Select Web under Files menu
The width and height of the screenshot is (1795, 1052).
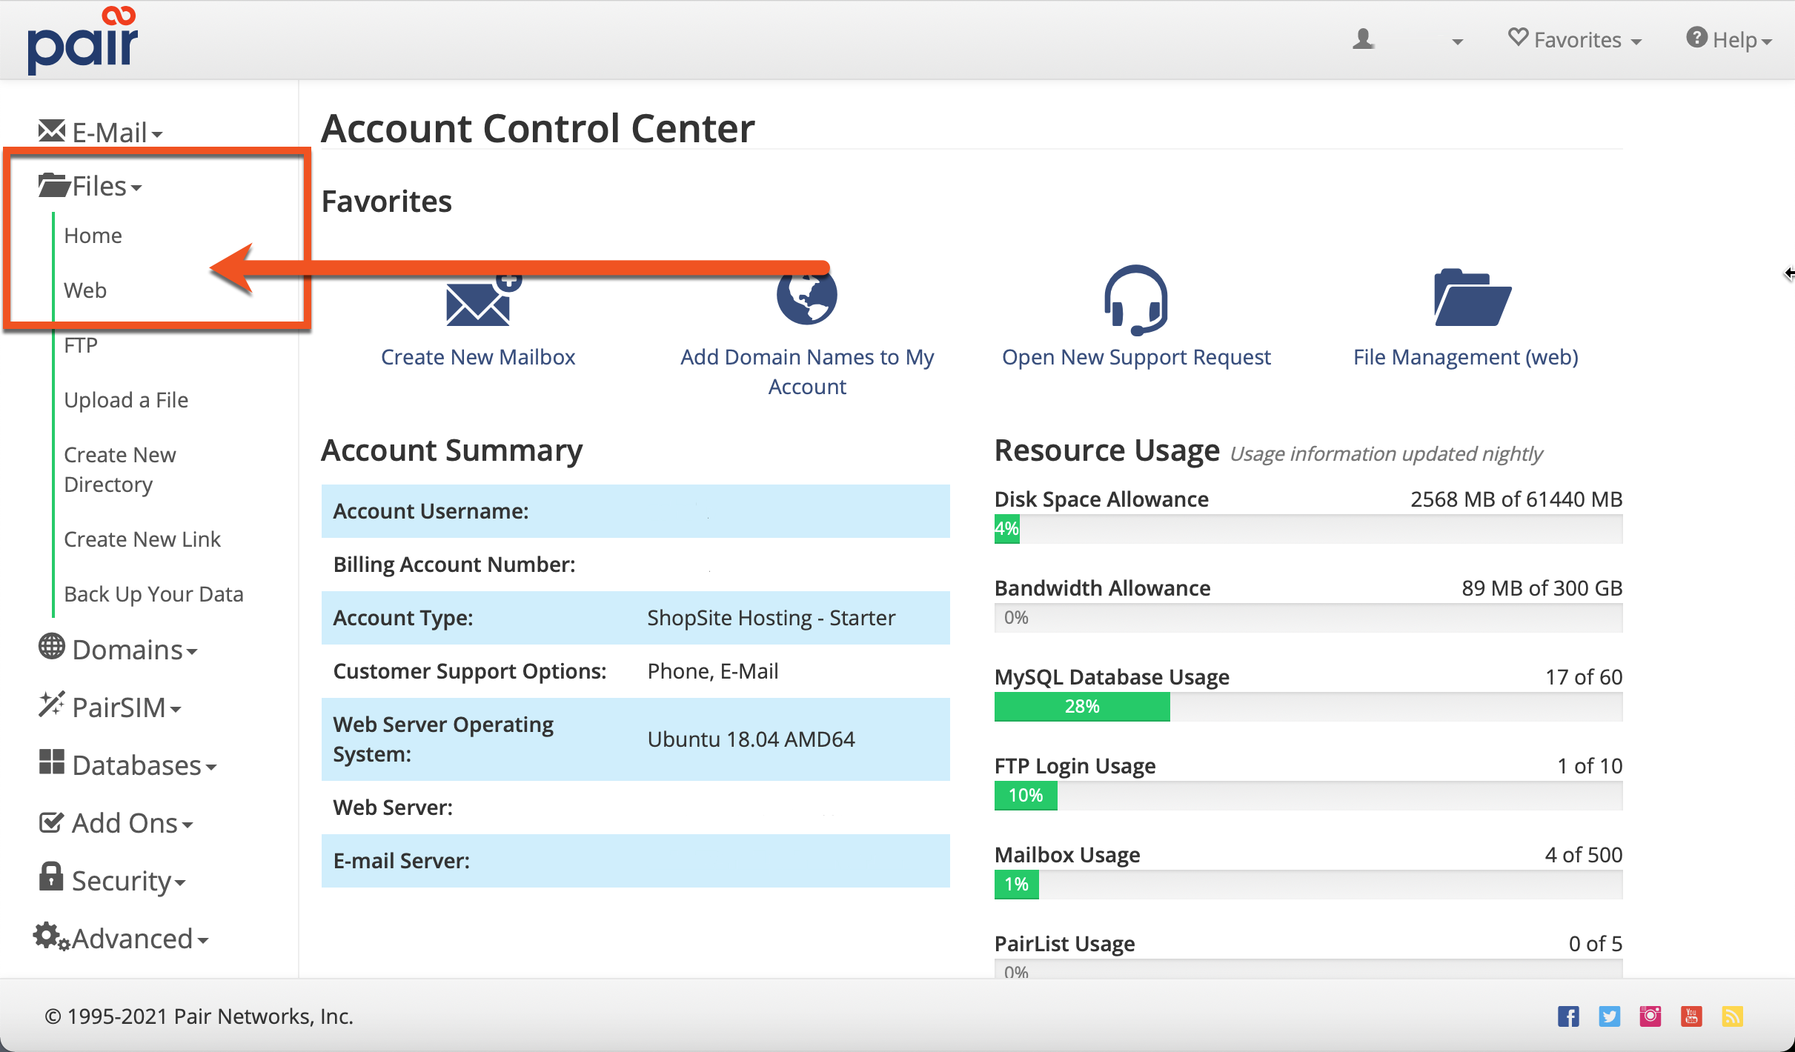[85, 290]
